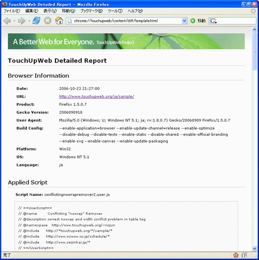
Task: Click the Forward navigation arrow
Action: pyautogui.click(x=22, y=21)
